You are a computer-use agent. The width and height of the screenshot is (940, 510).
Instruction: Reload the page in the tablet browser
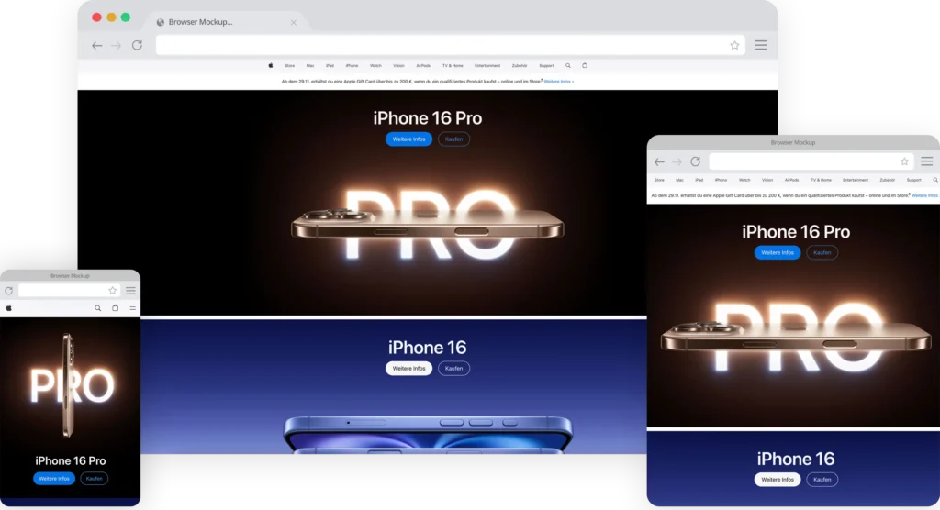[x=696, y=161]
